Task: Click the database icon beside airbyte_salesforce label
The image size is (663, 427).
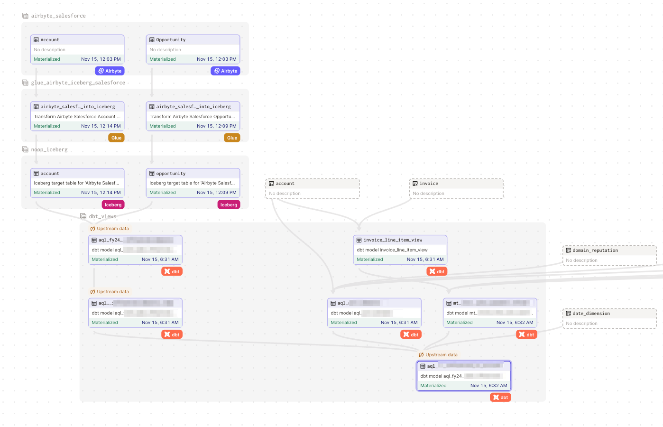Action: 25,15
